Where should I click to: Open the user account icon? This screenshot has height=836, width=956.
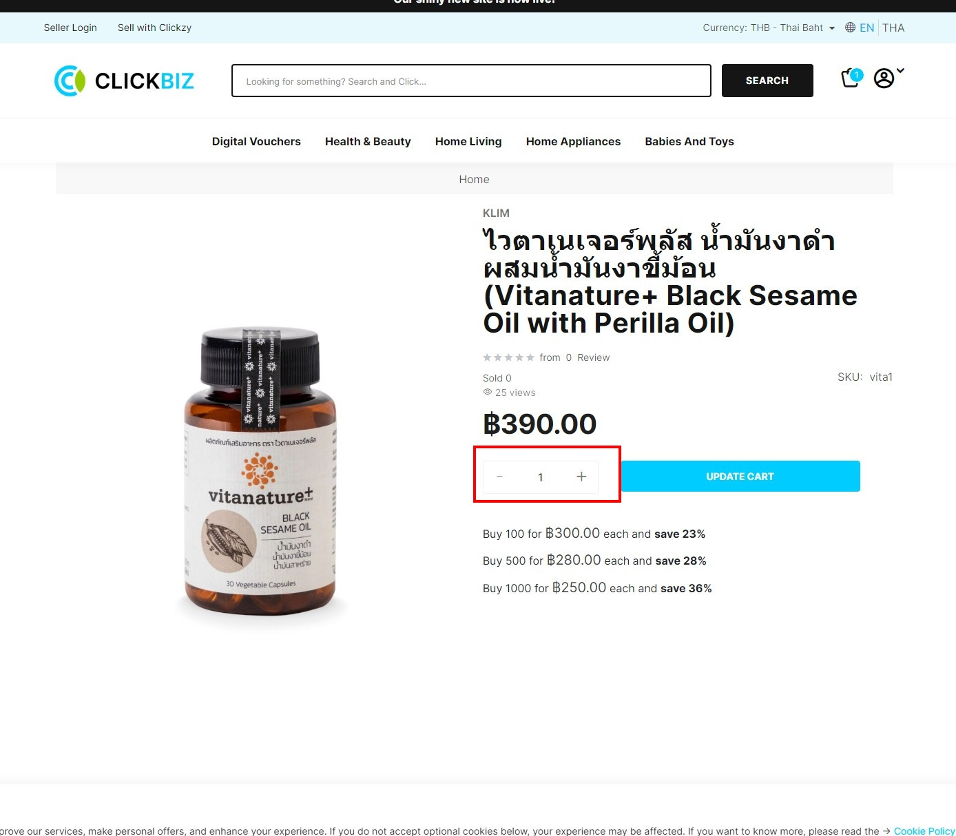(x=884, y=79)
